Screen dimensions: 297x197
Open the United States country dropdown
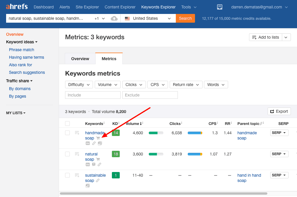(148, 18)
